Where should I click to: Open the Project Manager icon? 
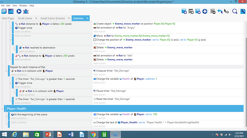(x=4, y=11)
